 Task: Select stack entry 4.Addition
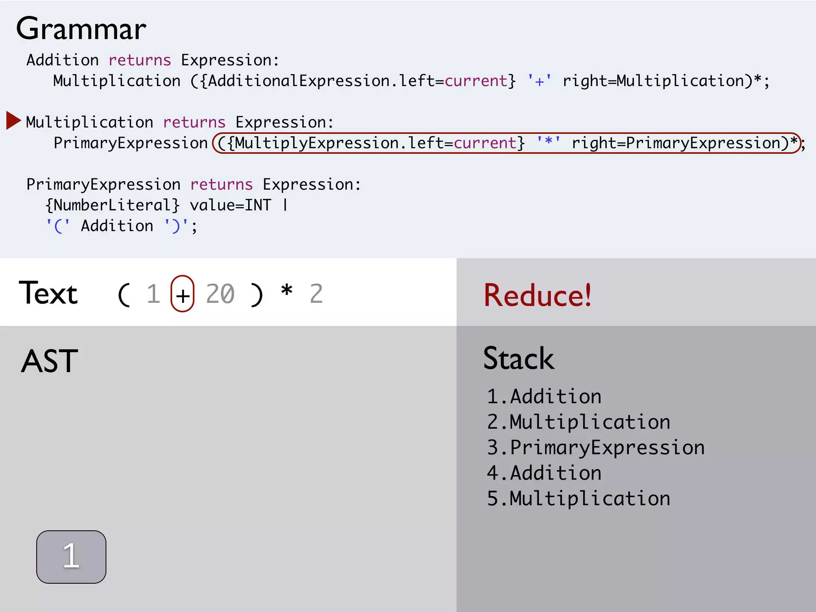click(544, 473)
